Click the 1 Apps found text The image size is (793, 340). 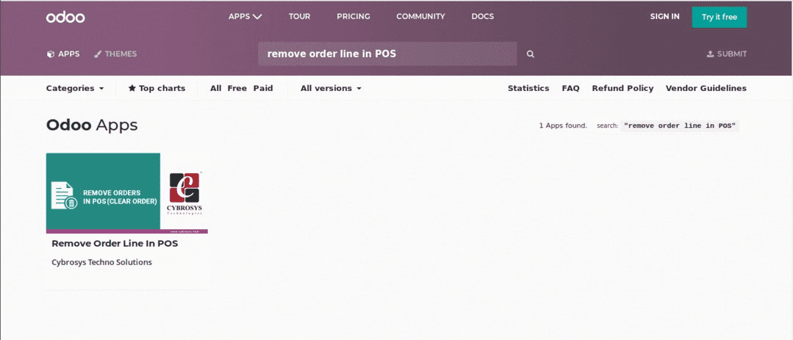tap(563, 126)
